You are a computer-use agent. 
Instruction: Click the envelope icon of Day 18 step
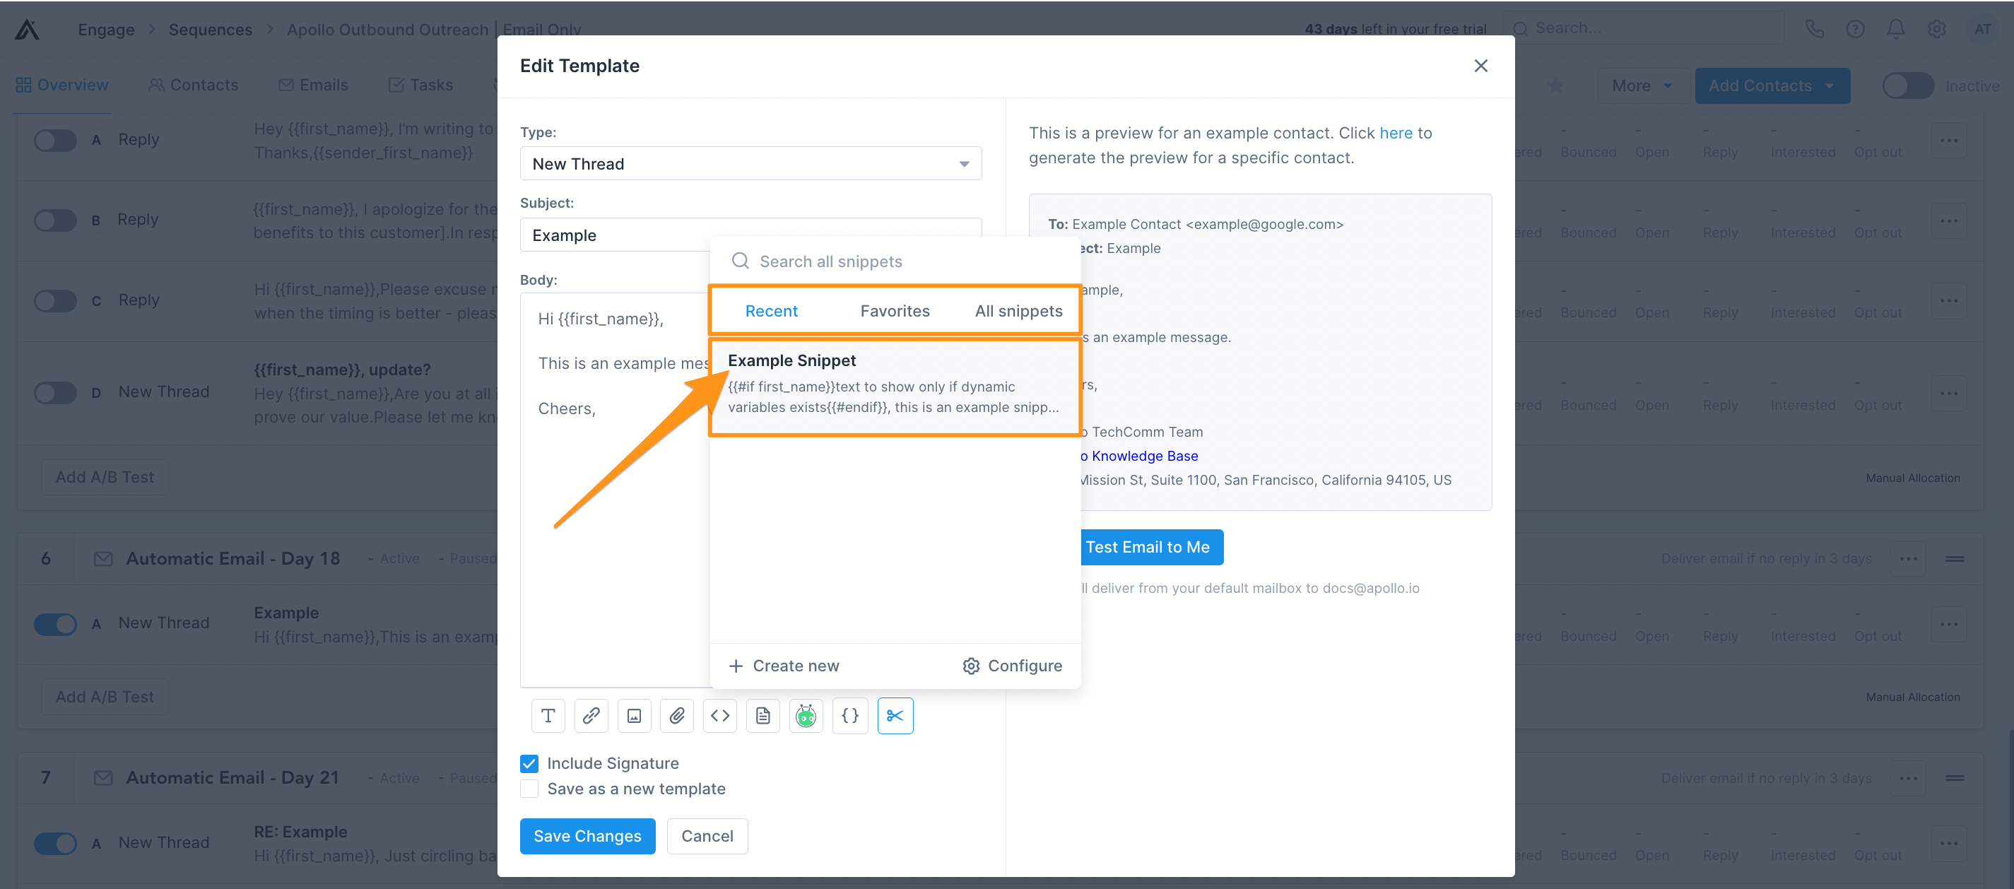click(x=103, y=558)
